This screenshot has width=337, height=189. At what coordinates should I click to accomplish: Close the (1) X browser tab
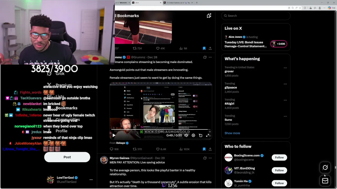[161, 3]
